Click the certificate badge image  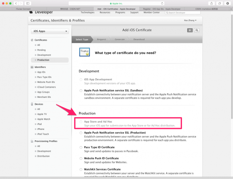[85, 52]
